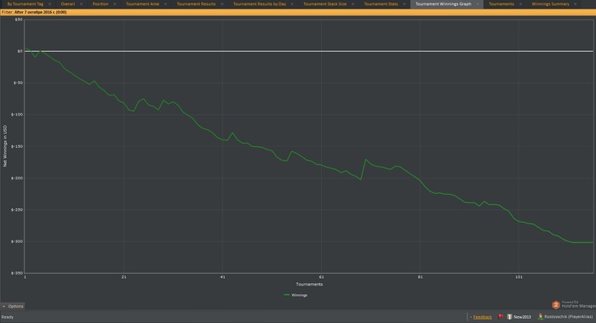Image resolution: width=596 pixels, height=323 pixels.
Task: Click the New2013 database icon
Action: point(510,316)
